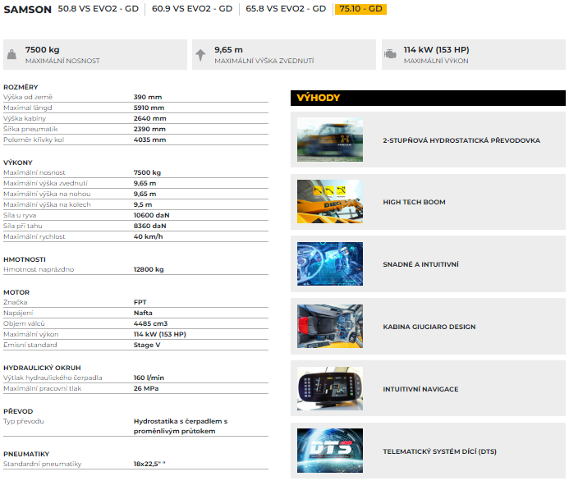Switch to the 60.9 VS EVO2 - GD tab

point(192,9)
